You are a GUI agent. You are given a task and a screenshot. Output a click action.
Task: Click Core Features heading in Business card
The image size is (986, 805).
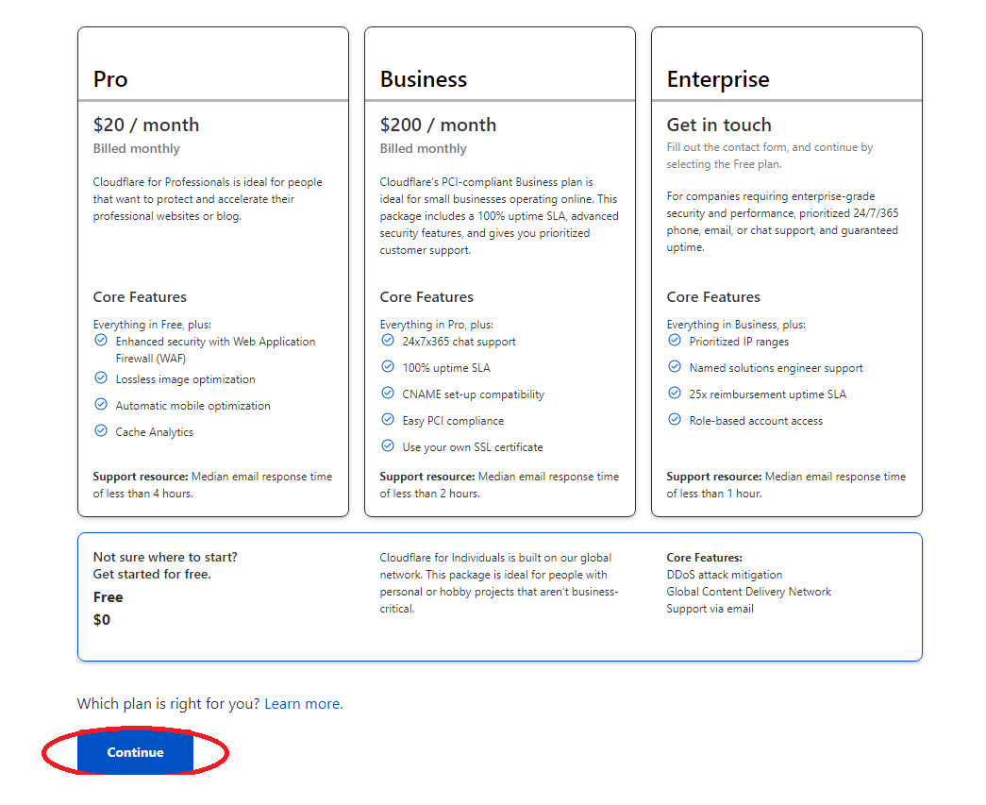click(426, 297)
